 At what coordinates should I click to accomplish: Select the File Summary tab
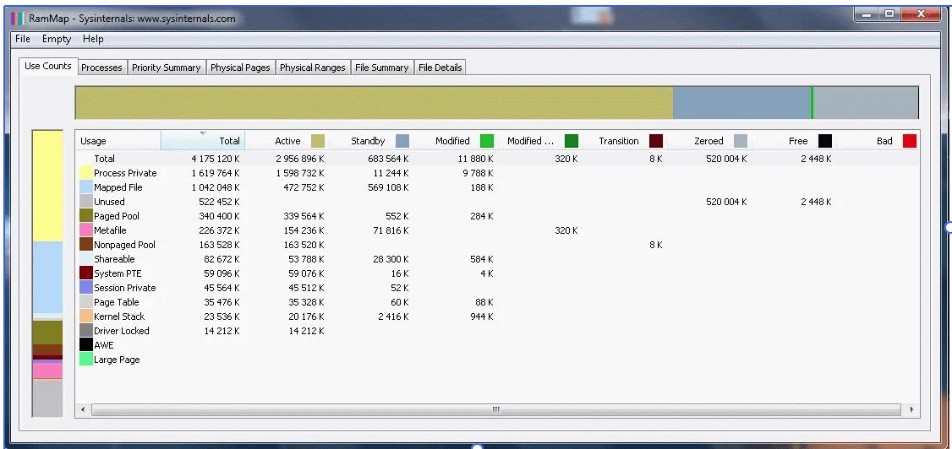(x=381, y=68)
